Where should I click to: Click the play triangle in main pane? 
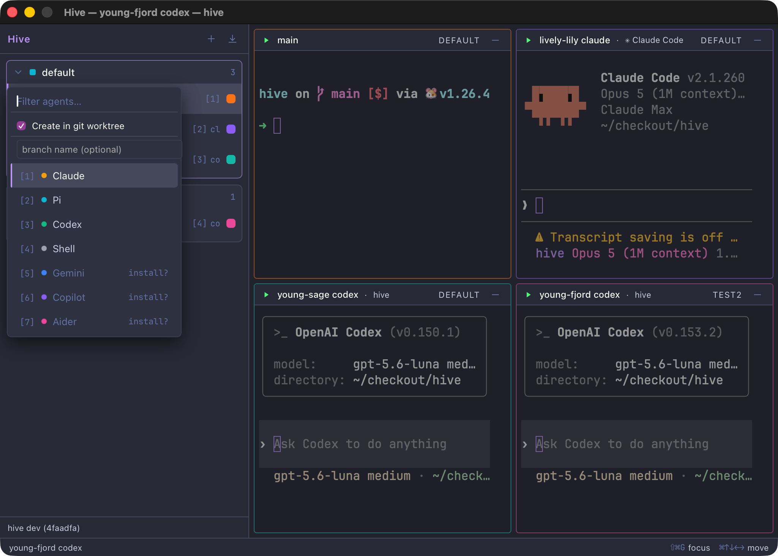coord(266,40)
